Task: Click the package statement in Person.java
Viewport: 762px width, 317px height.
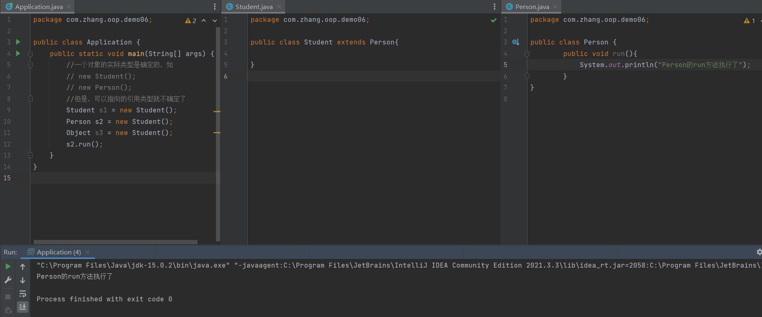Action: tap(590, 20)
